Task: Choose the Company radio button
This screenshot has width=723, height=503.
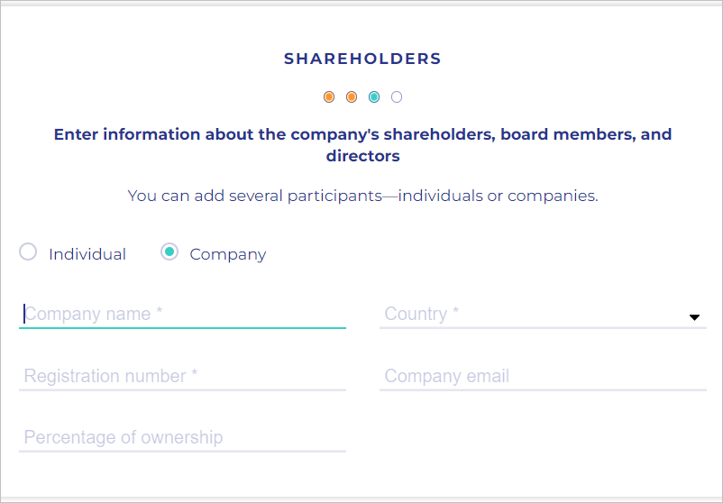Action: point(169,252)
